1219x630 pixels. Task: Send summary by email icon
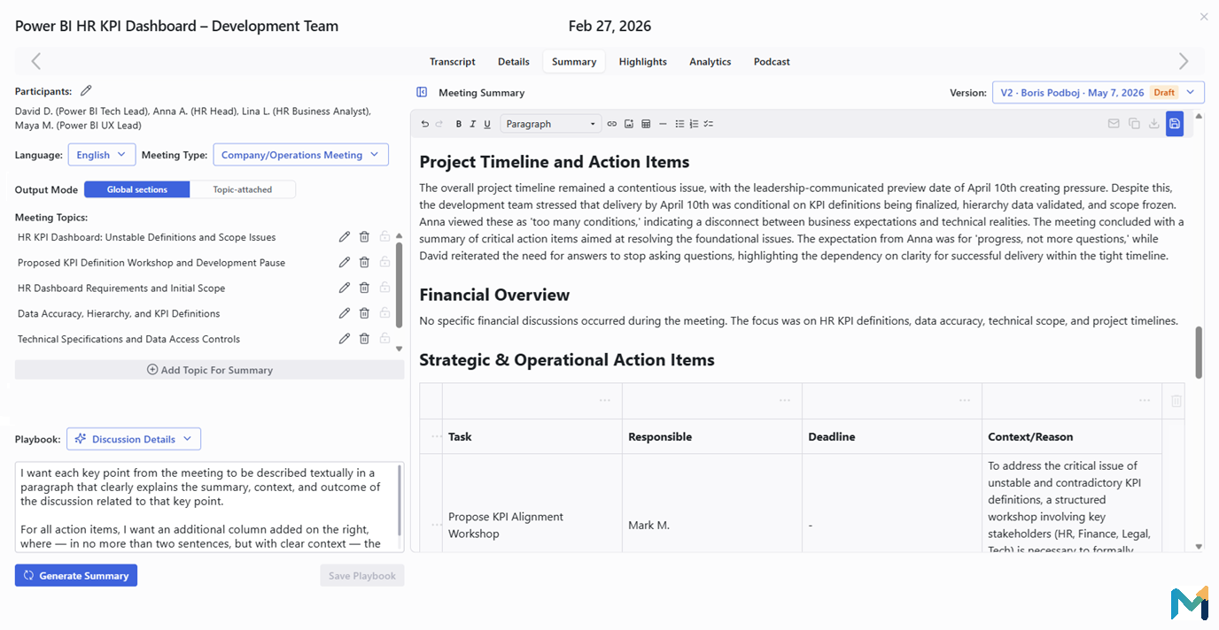[x=1114, y=124]
